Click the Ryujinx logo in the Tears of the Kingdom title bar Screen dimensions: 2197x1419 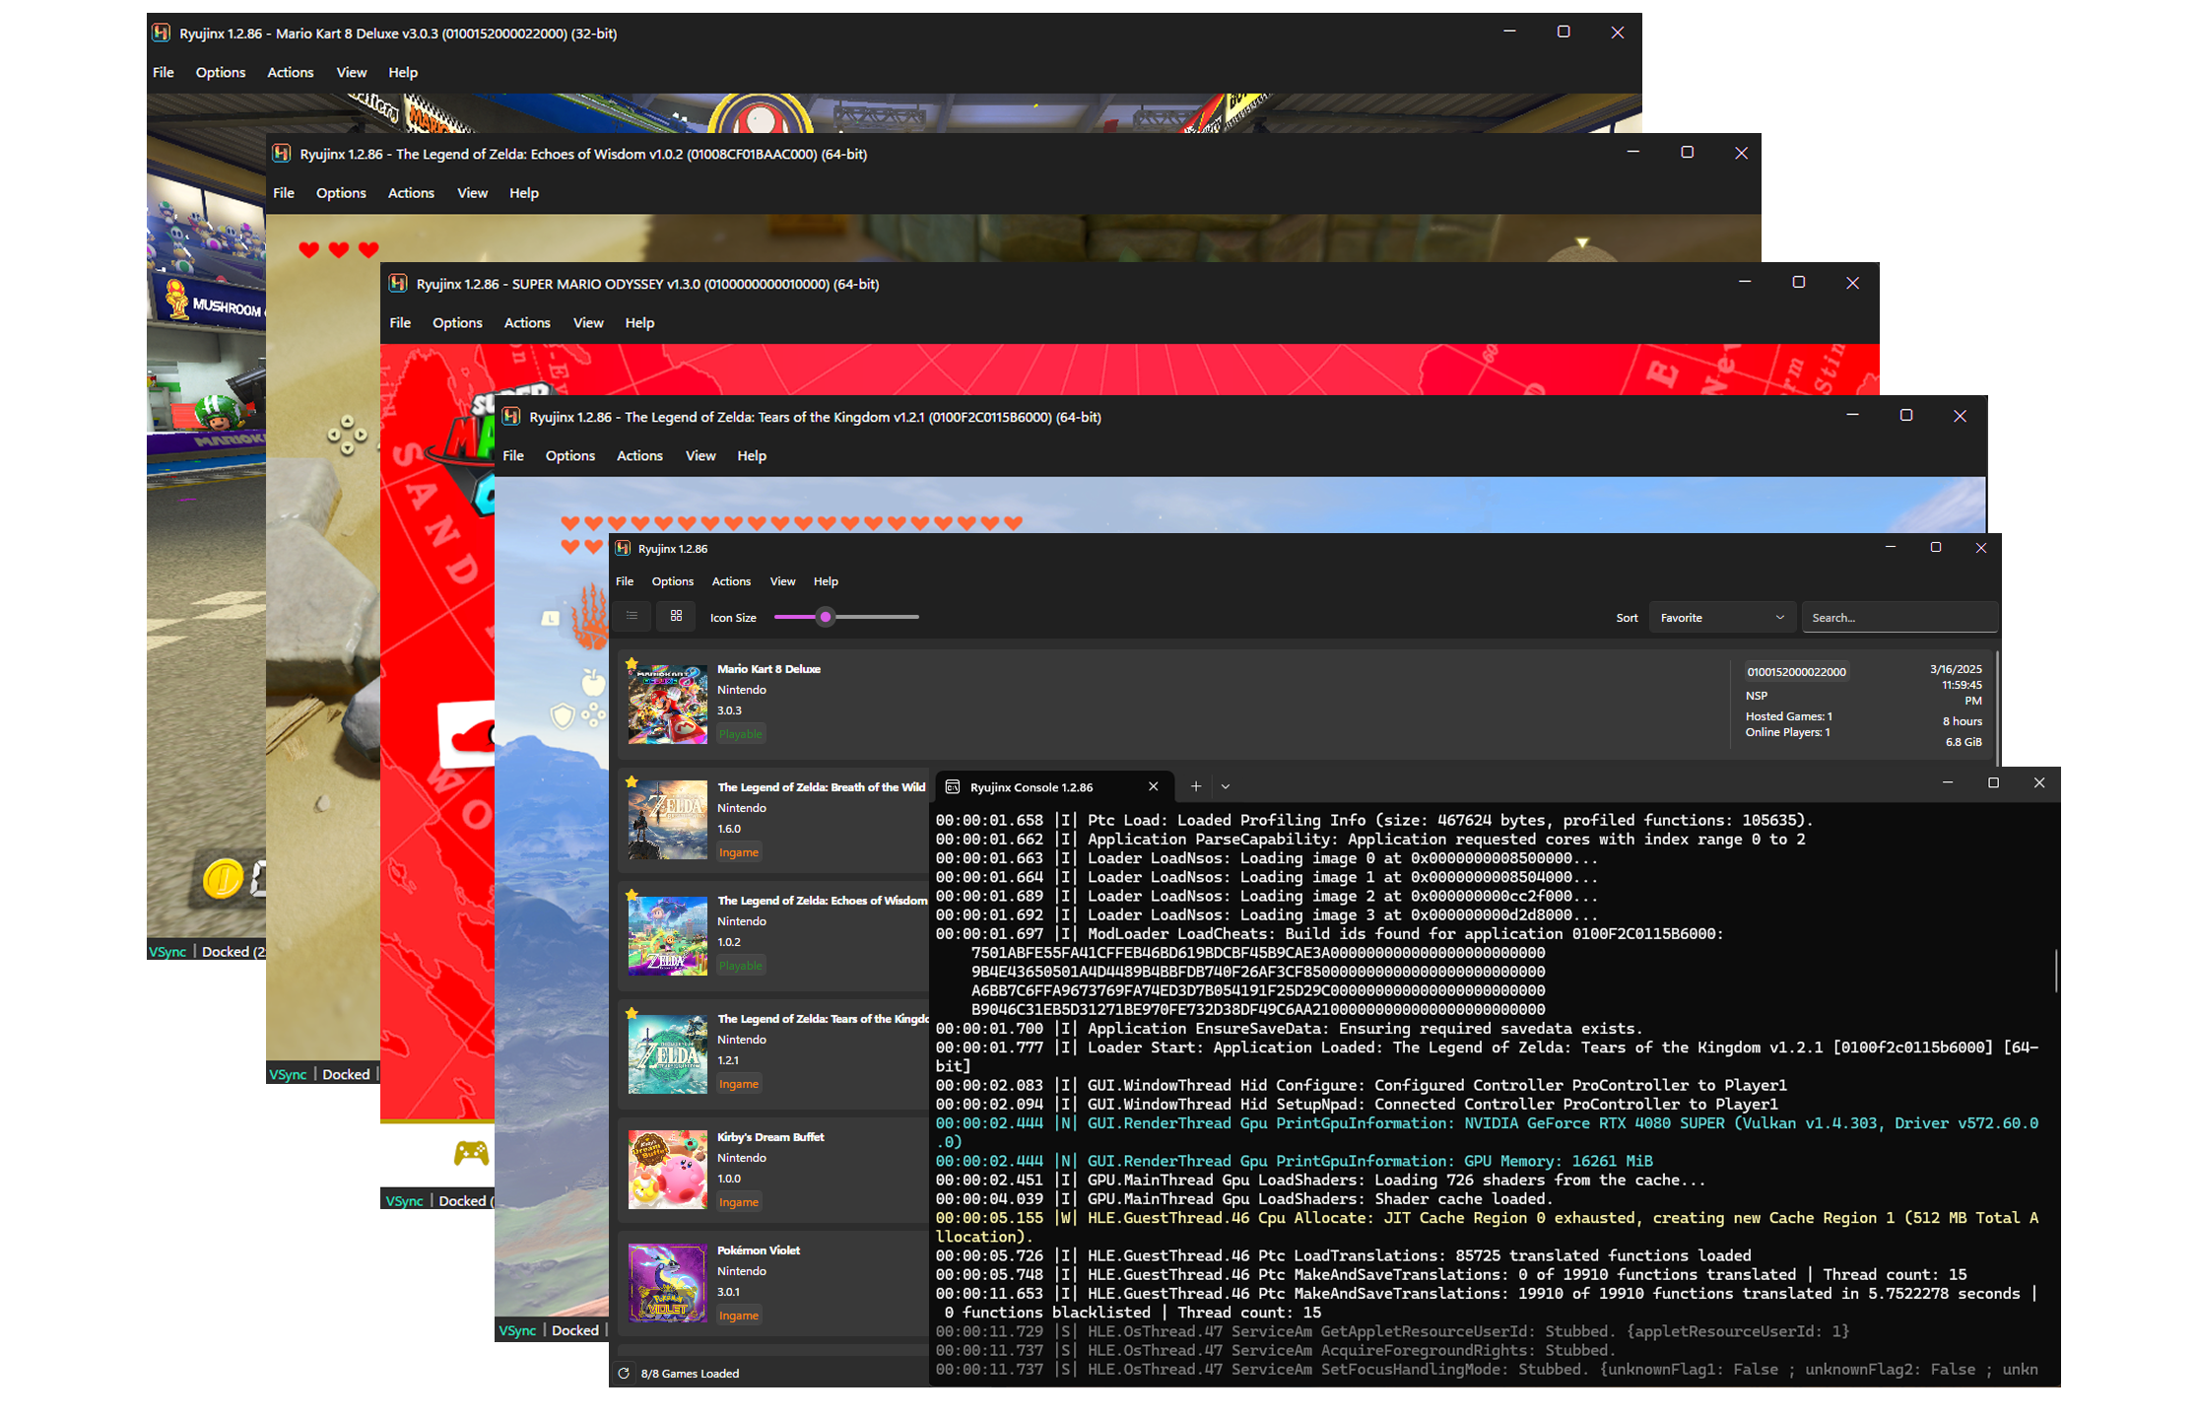point(511,417)
